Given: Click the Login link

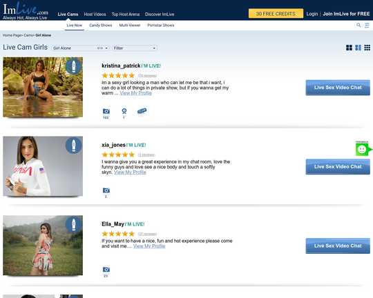Looking at the screenshot, I should point(312,14).
